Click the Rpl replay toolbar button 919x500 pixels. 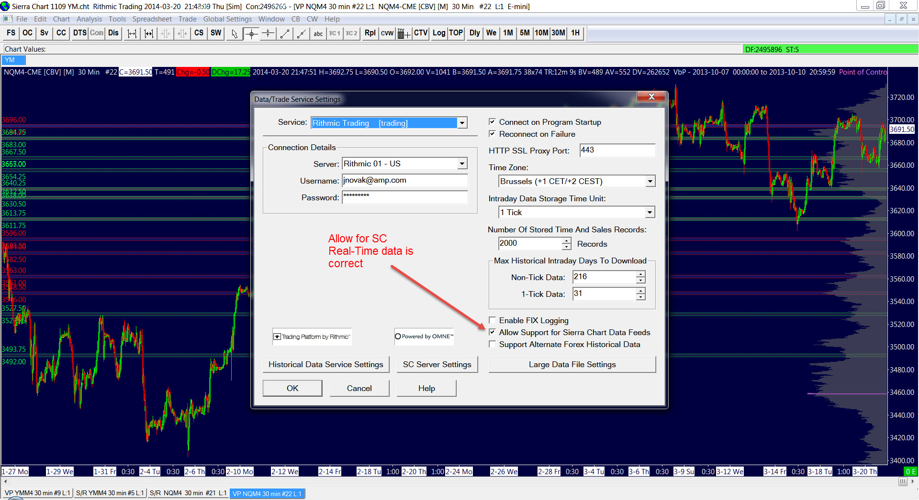coord(370,33)
